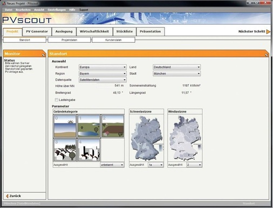Pick terrain category 4 city image
273x208 pixels.
(89, 150)
